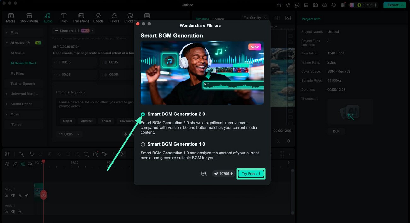410x223 pixels.
Task: Click the Export button
Action: 394,5
